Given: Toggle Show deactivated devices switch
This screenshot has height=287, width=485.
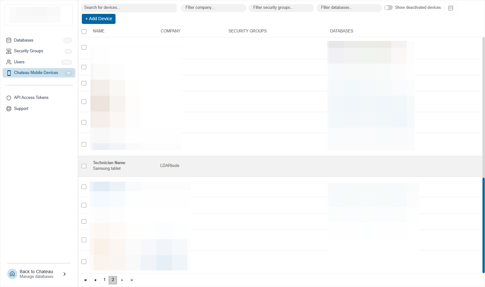Looking at the screenshot, I should coord(388,8).
